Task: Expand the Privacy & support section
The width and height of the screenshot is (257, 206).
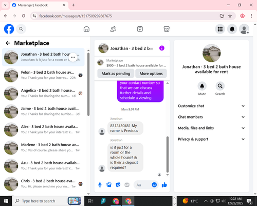Action: 211,139
